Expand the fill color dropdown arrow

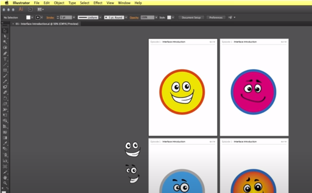(32, 17)
